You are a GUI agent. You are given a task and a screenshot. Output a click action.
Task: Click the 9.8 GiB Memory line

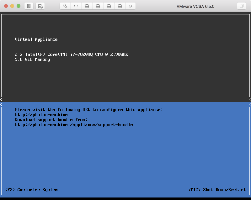(32, 59)
